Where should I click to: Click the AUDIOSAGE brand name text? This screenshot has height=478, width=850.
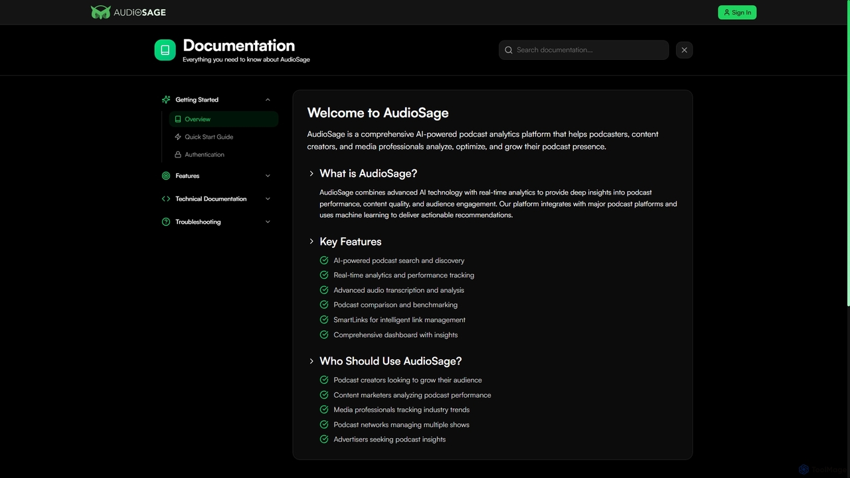click(139, 12)
